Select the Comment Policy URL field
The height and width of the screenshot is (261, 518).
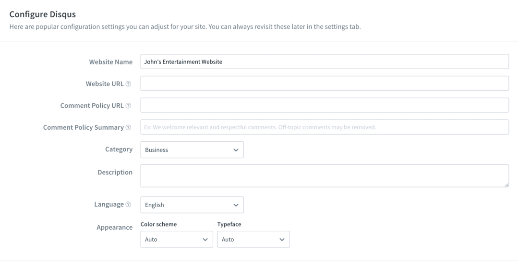point(324,105)
